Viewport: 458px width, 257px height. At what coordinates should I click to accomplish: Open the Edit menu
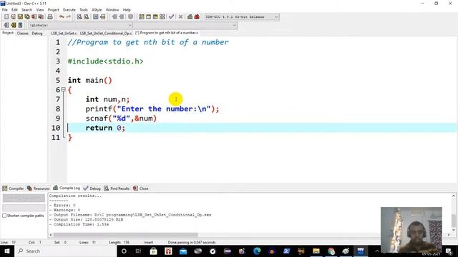pos(14,10)
